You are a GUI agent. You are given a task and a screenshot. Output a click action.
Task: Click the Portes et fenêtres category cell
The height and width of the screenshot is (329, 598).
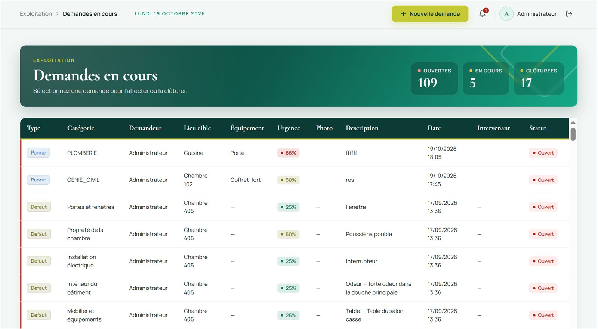coord(91,207)
